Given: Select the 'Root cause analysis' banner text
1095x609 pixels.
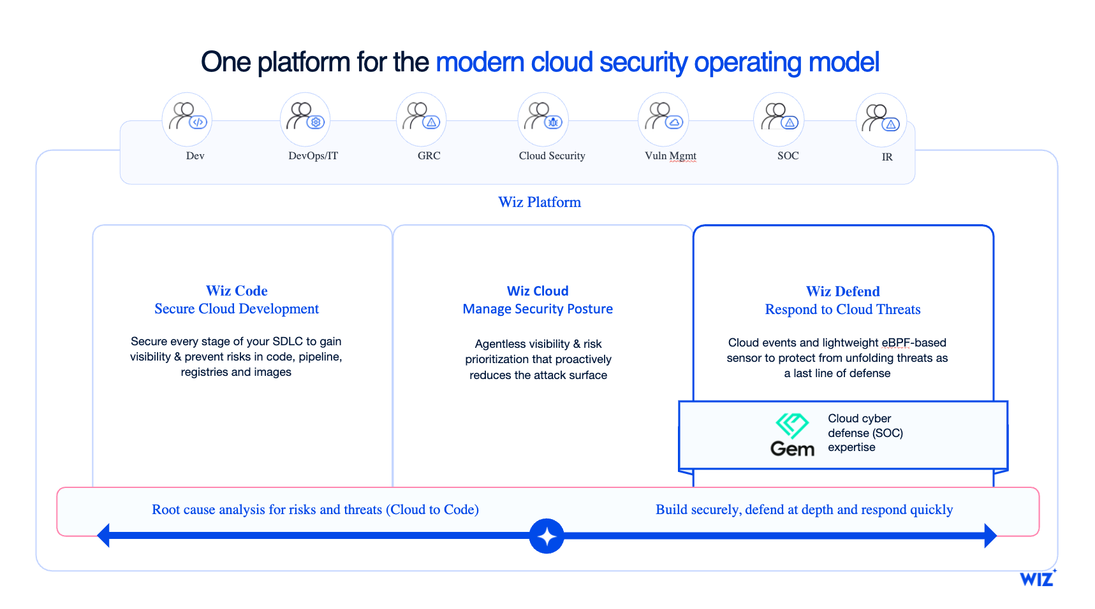Looking at the screenshot, I should [315, 510].
